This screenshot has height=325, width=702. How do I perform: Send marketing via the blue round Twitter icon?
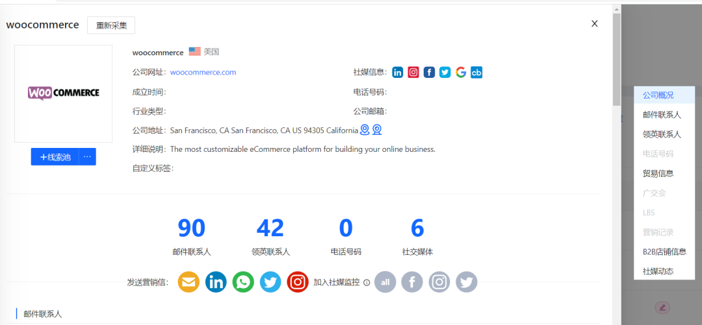pyautogui.click(x=270, y=282)
